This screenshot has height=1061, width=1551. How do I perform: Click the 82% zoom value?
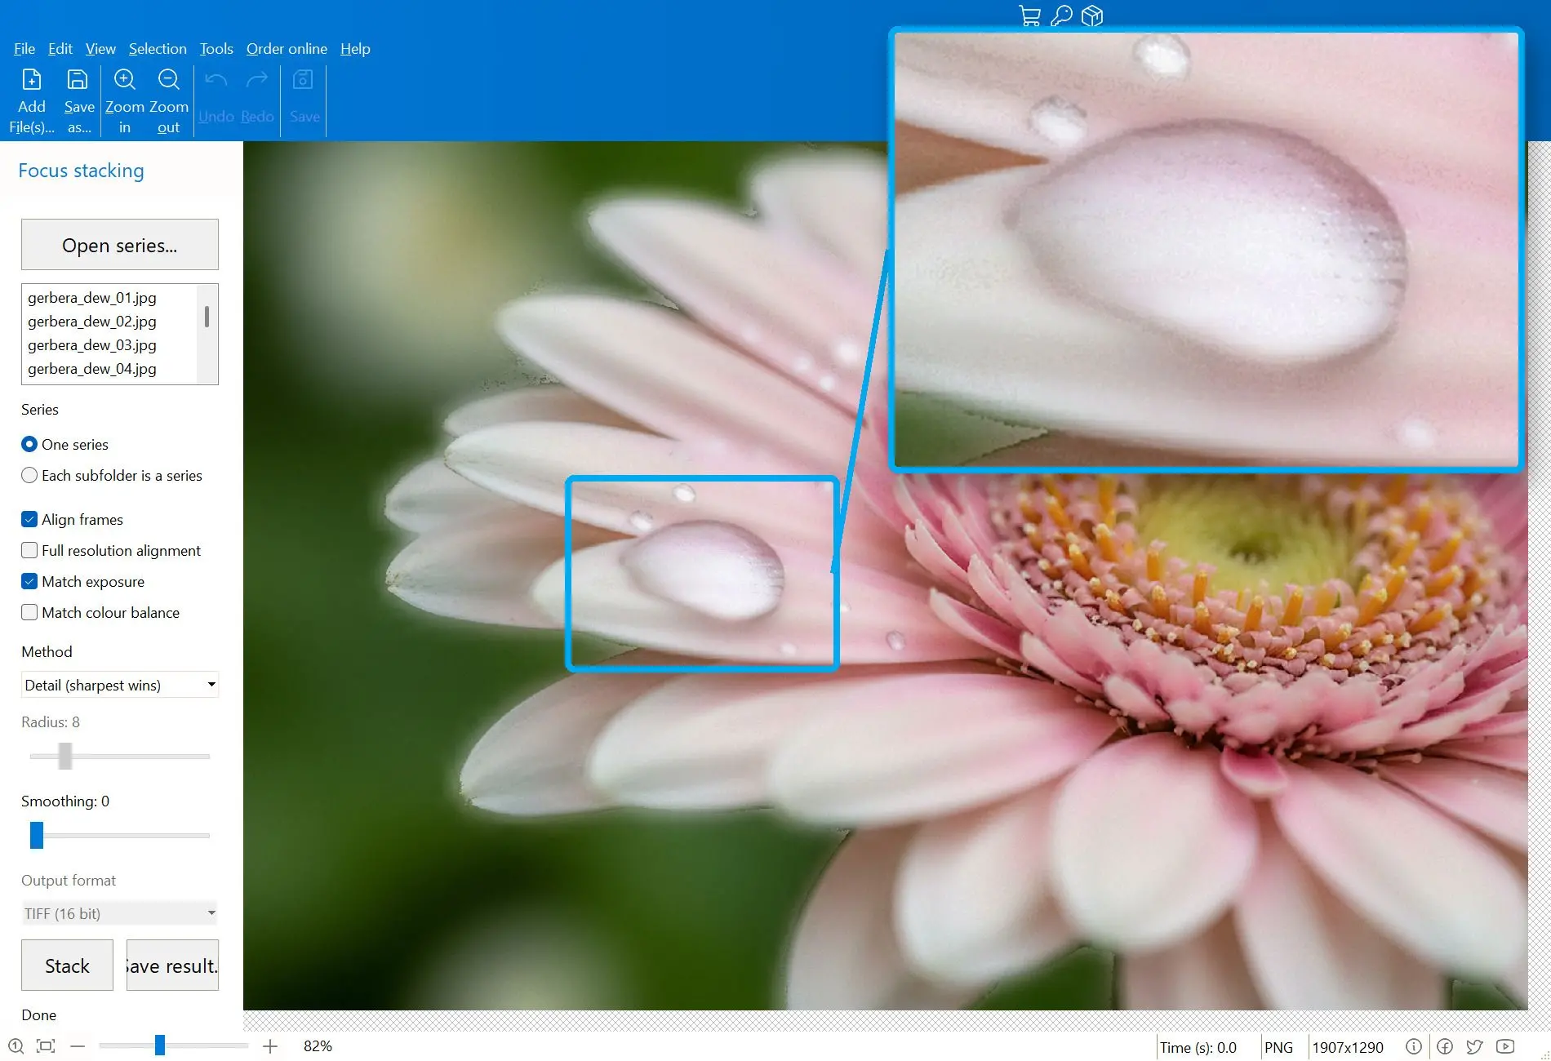tap(318, 1046)
